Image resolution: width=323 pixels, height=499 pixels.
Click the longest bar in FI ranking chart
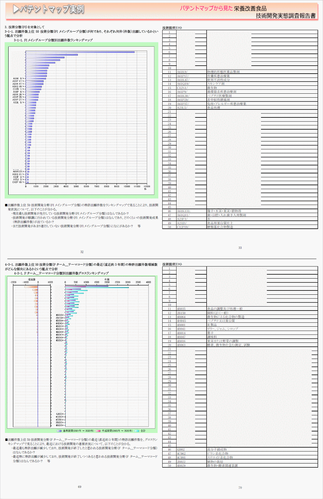tap(80, 52)
